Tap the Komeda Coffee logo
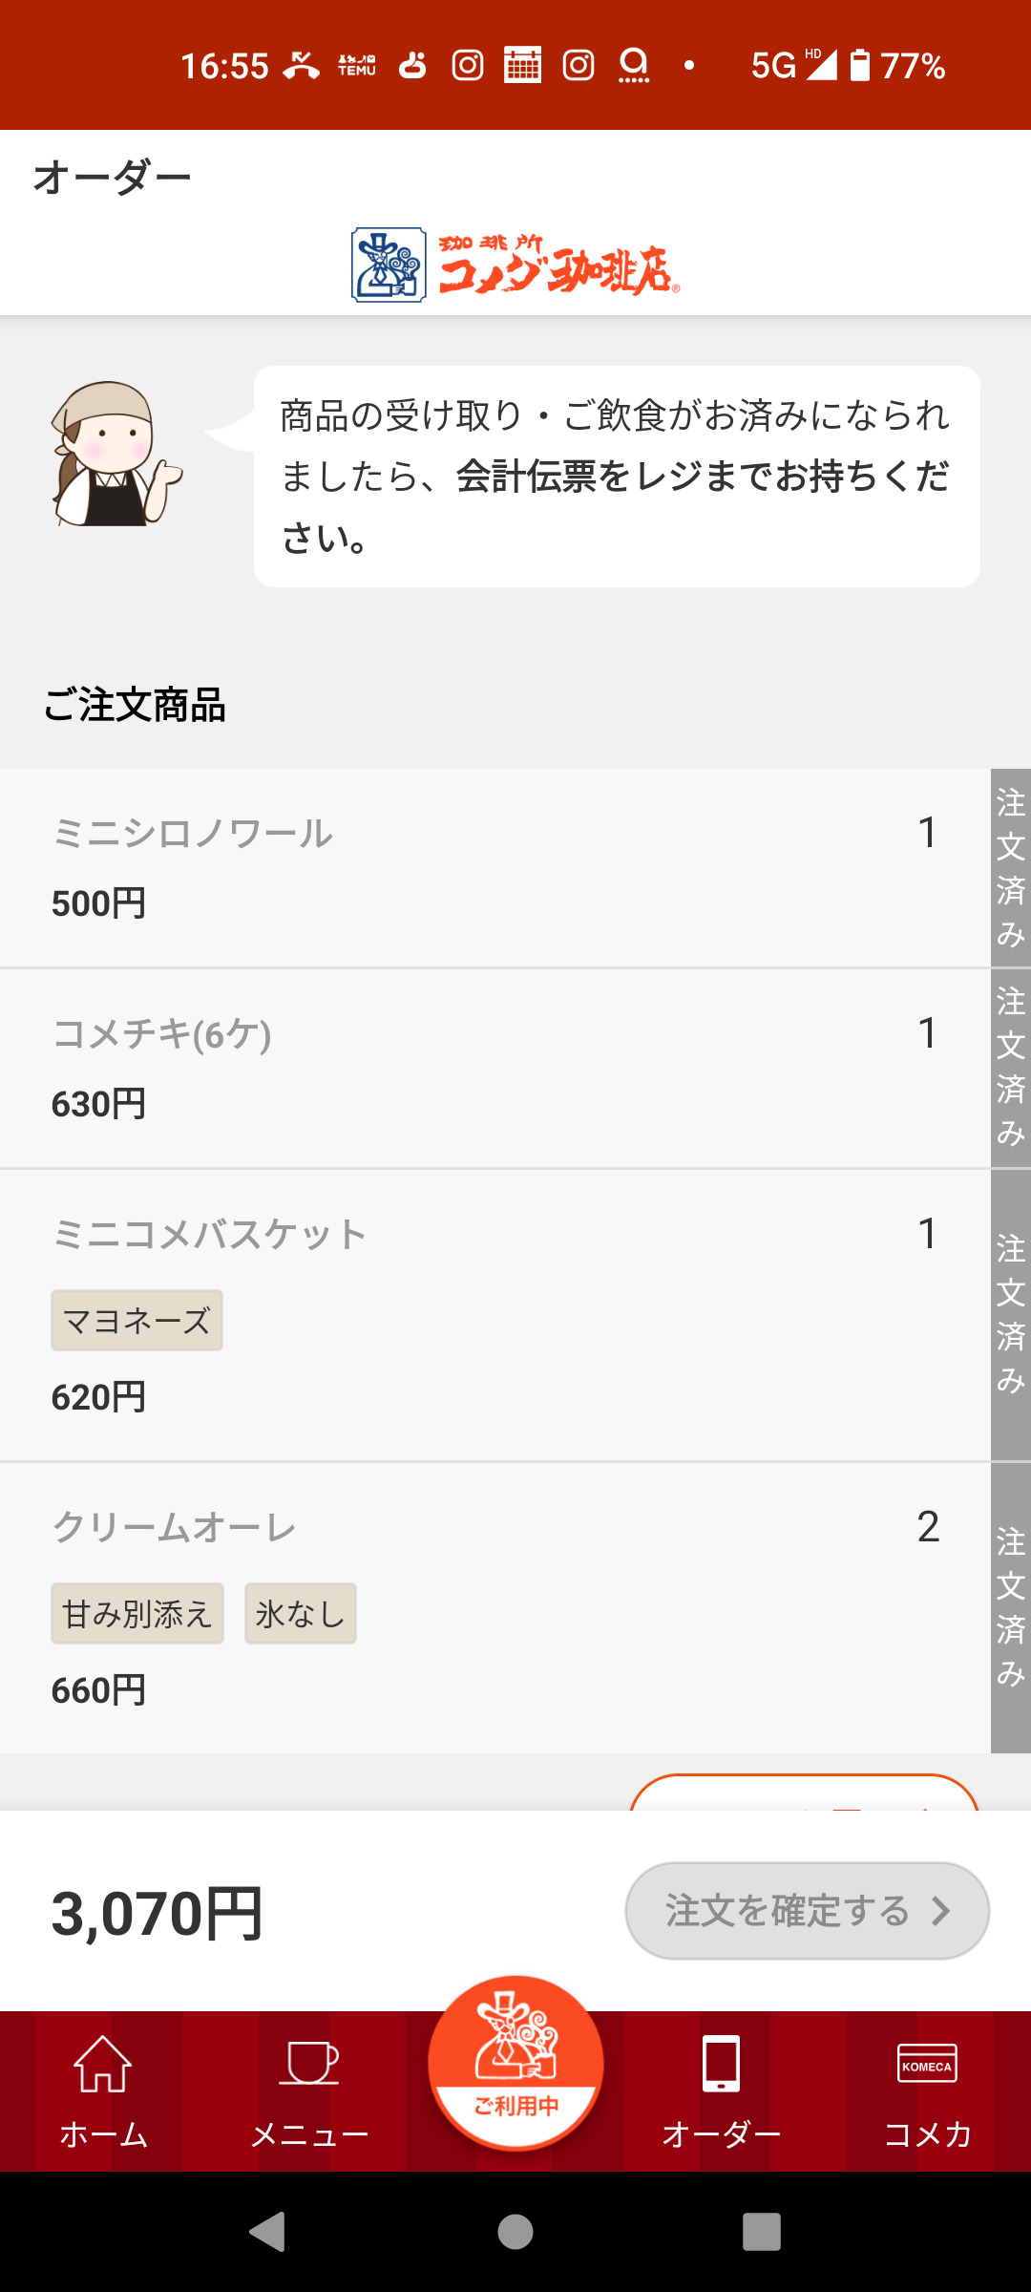 515,265
